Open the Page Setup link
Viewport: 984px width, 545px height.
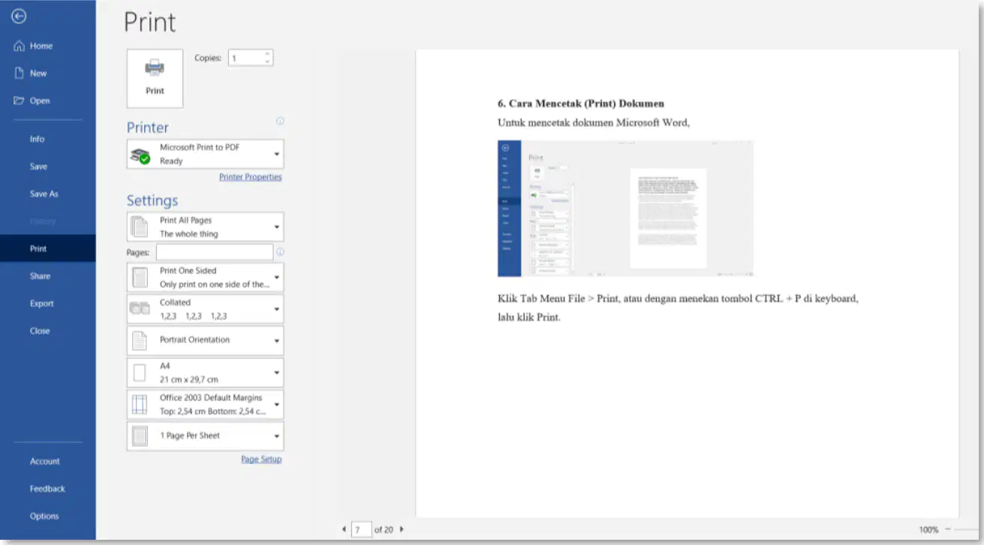[261, 459]
